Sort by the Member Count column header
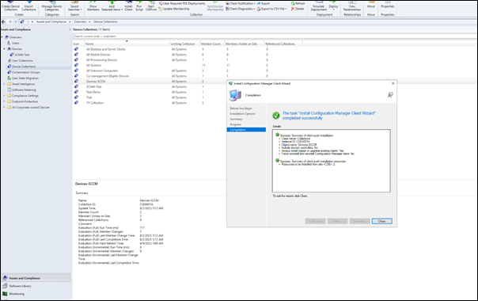The height and width of the screenshot is (301, 478). (x=211, y=44)
